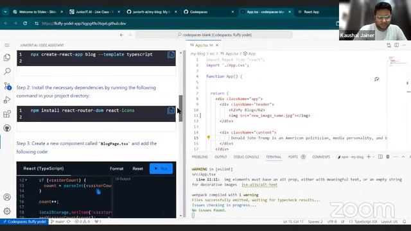Click browser back arrow
The image size is (411, 231).
coord(6,23)
